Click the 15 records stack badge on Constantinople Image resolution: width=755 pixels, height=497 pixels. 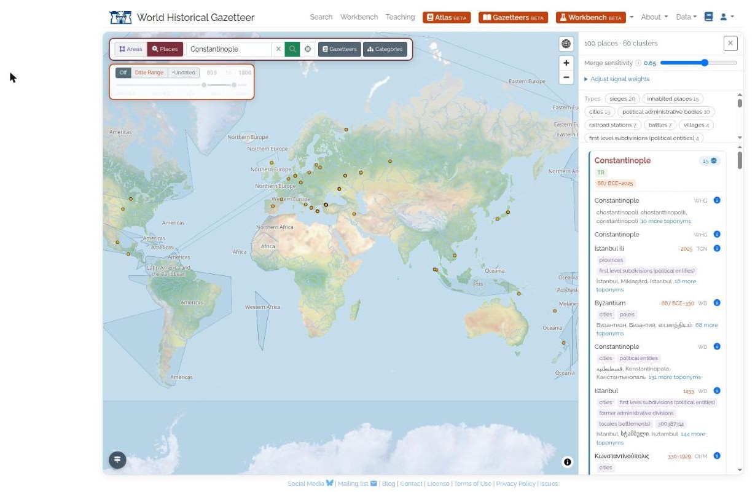(710, 161)
